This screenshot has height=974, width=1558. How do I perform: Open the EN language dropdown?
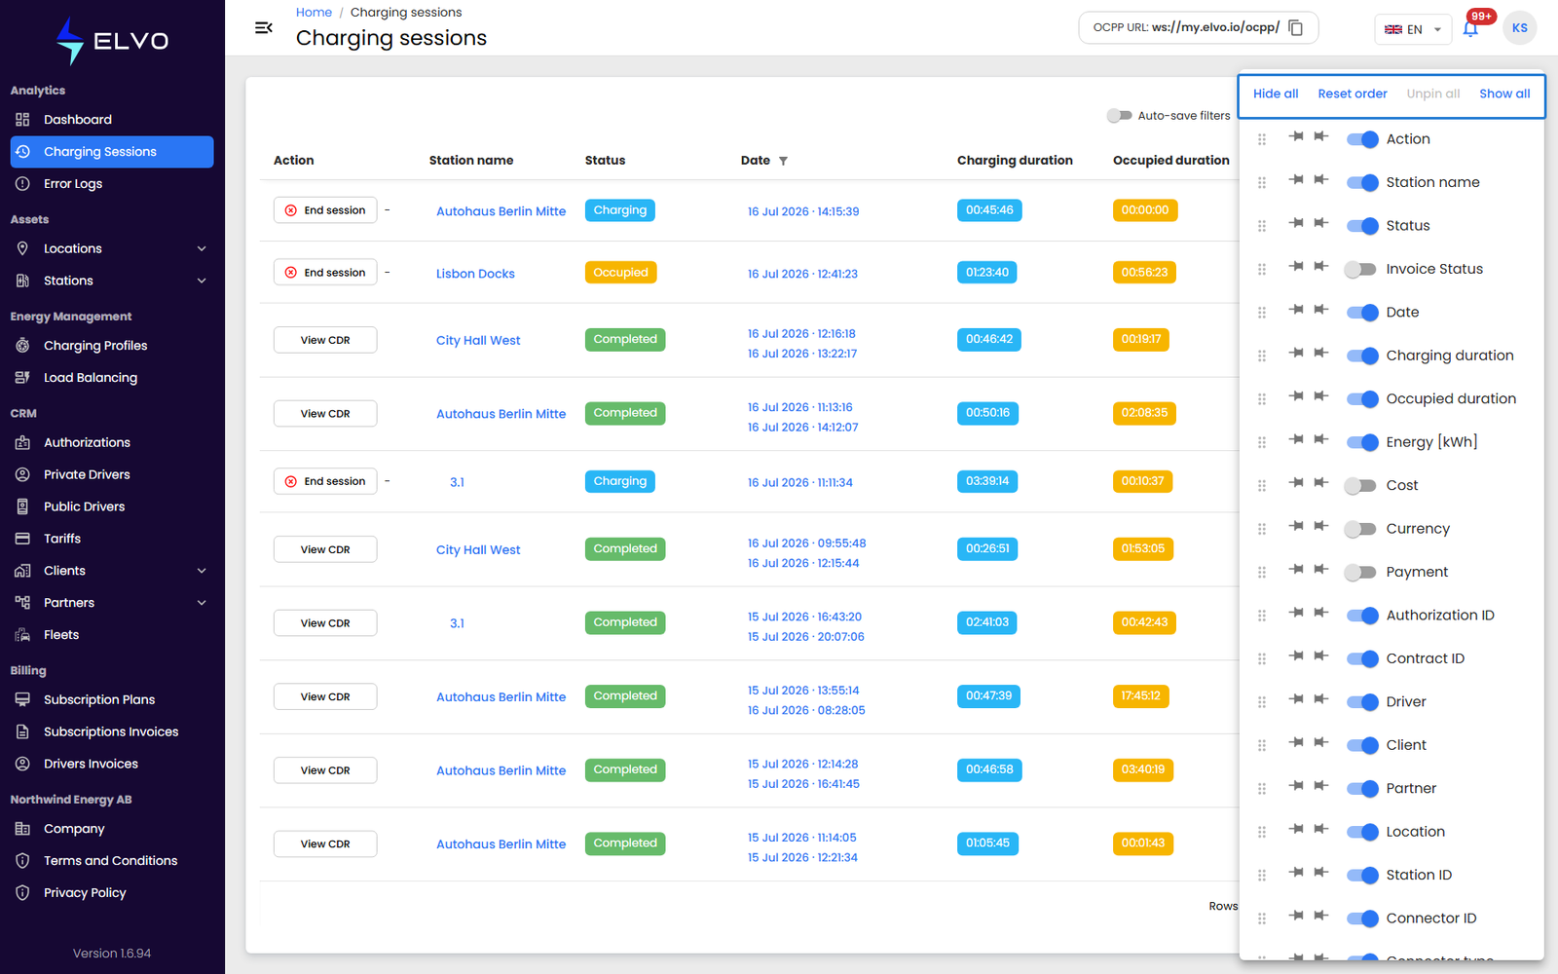pos(1413,29)
